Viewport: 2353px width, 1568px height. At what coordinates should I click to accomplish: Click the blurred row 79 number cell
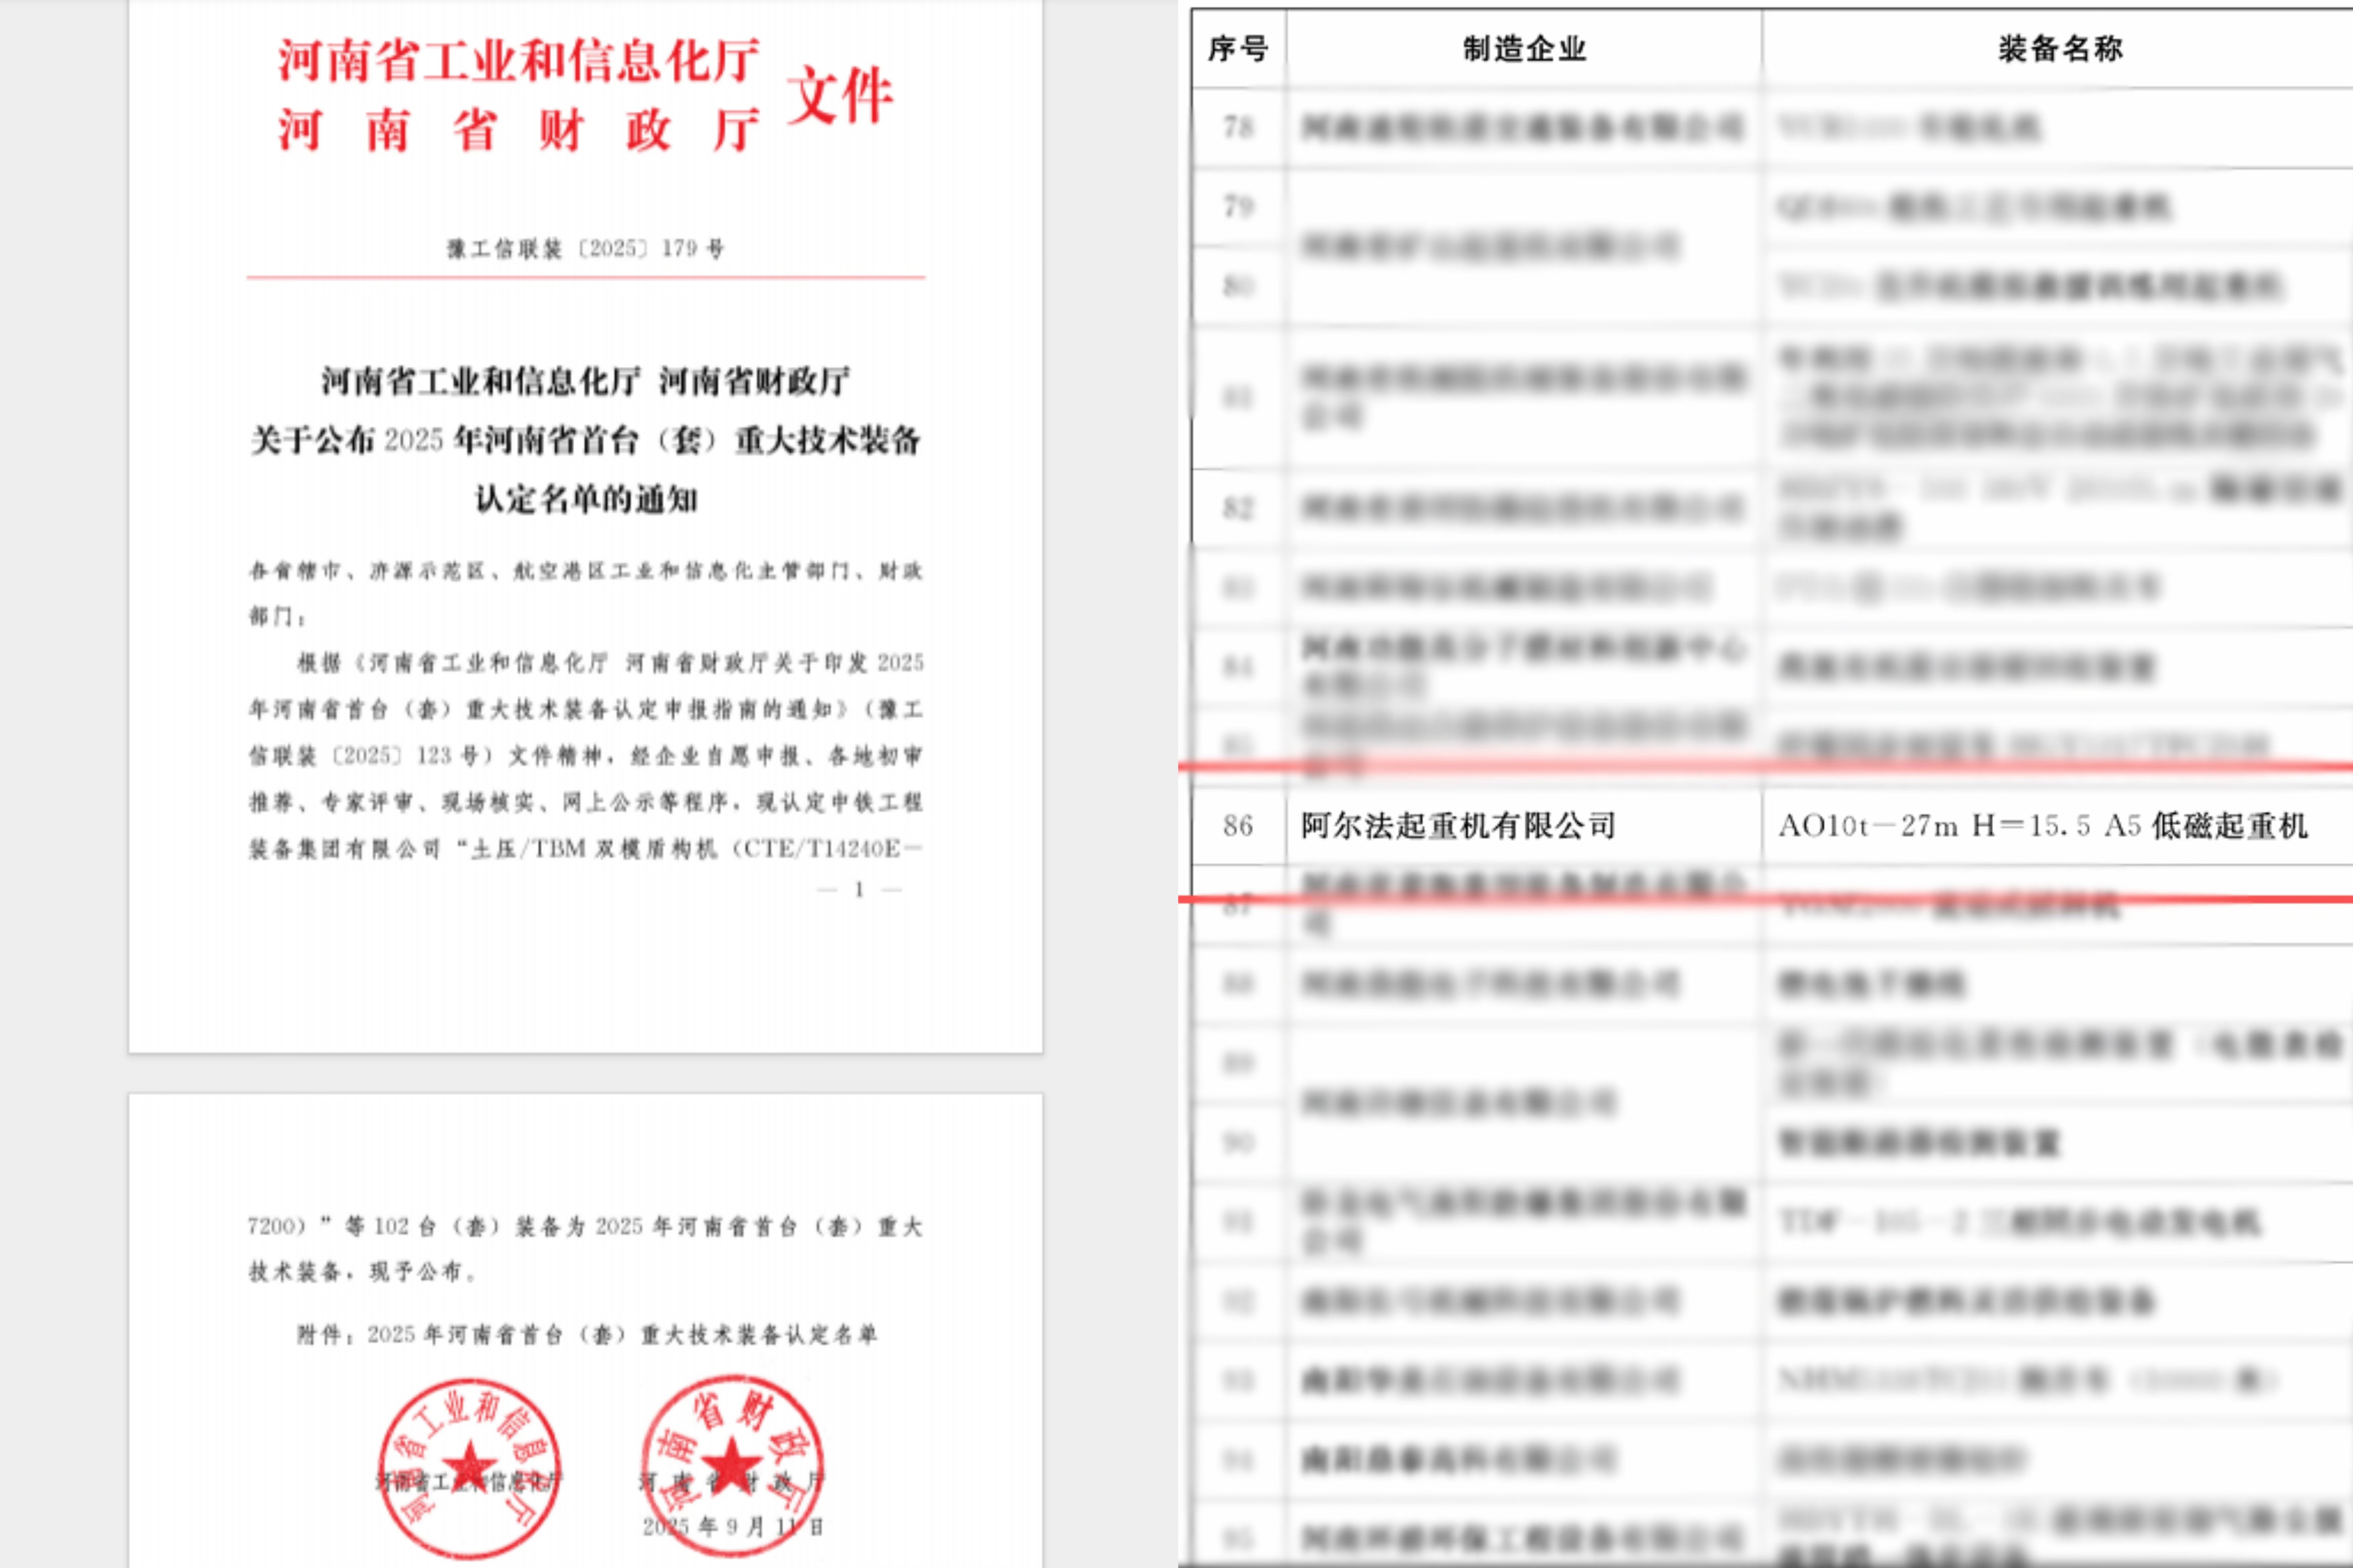(x=1238, y=207)
